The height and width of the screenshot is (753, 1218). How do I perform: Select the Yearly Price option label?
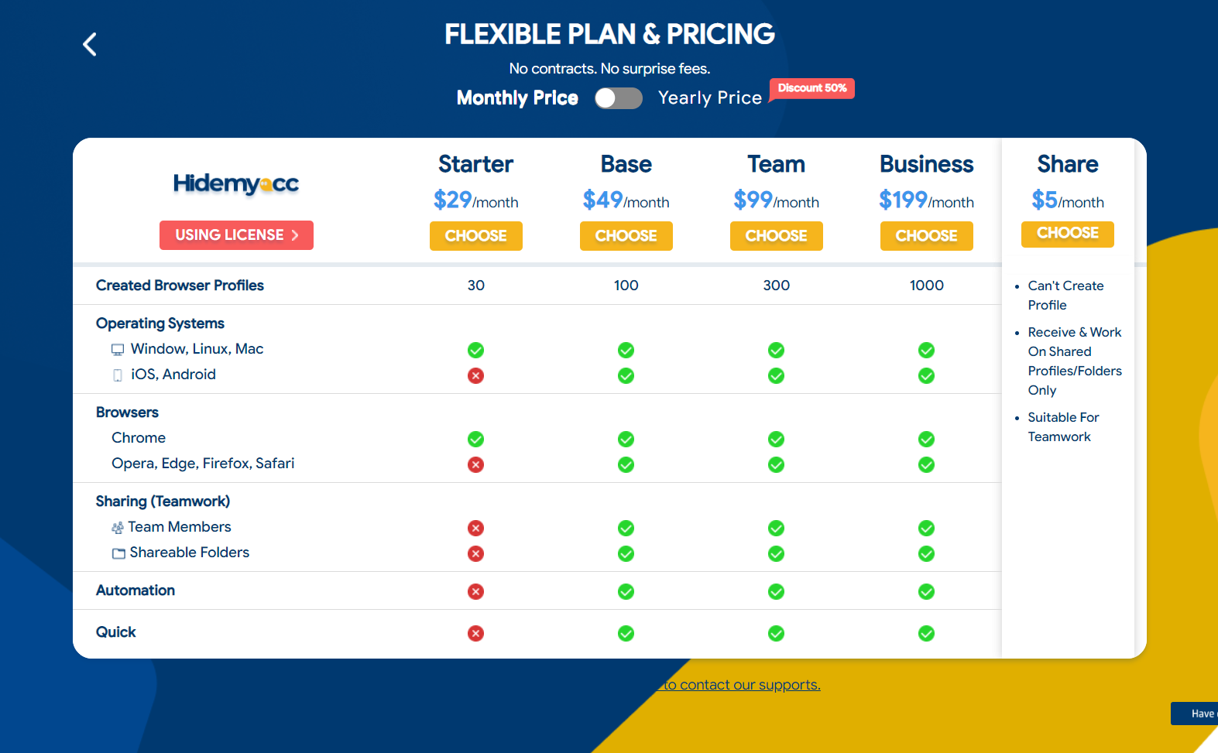(x=709, y=98)
